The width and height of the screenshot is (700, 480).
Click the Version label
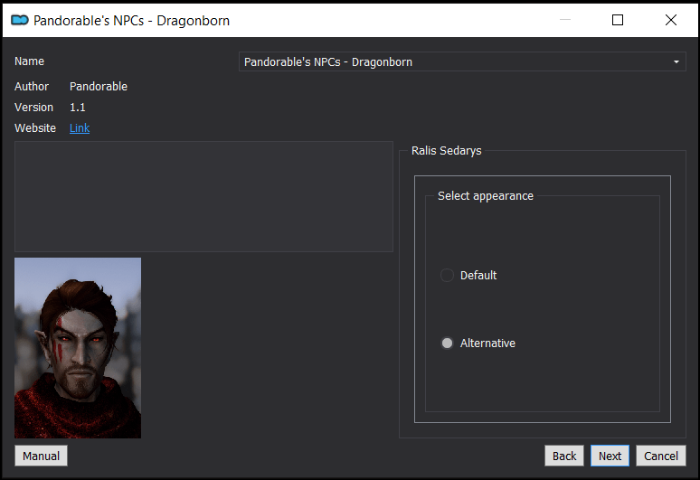click(x=33, y=107)
